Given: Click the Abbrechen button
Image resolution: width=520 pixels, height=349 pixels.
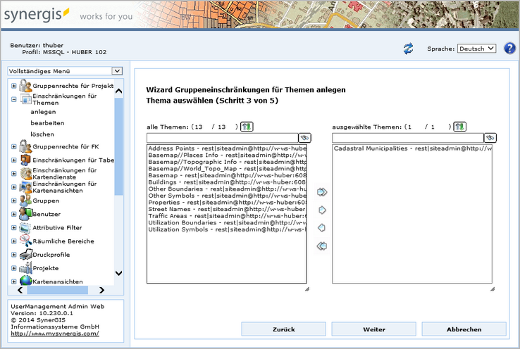Looking at the screenshot, I should click(464, 329).
